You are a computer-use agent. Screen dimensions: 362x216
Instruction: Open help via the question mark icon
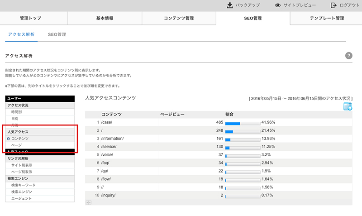(x=349, y=55)
